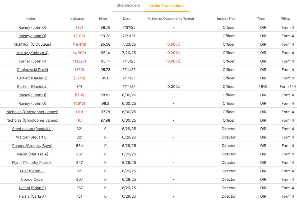This screenshot has width=297, height=200.
Task: Open Nicholas (Christopher James) profile
Action: 32,112
